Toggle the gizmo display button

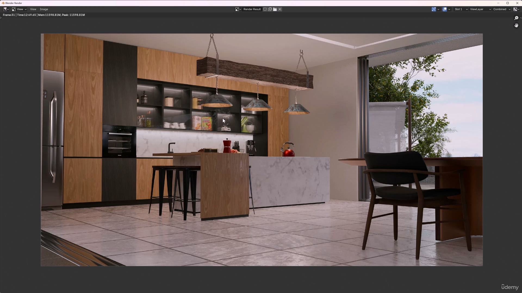(434, 9)
